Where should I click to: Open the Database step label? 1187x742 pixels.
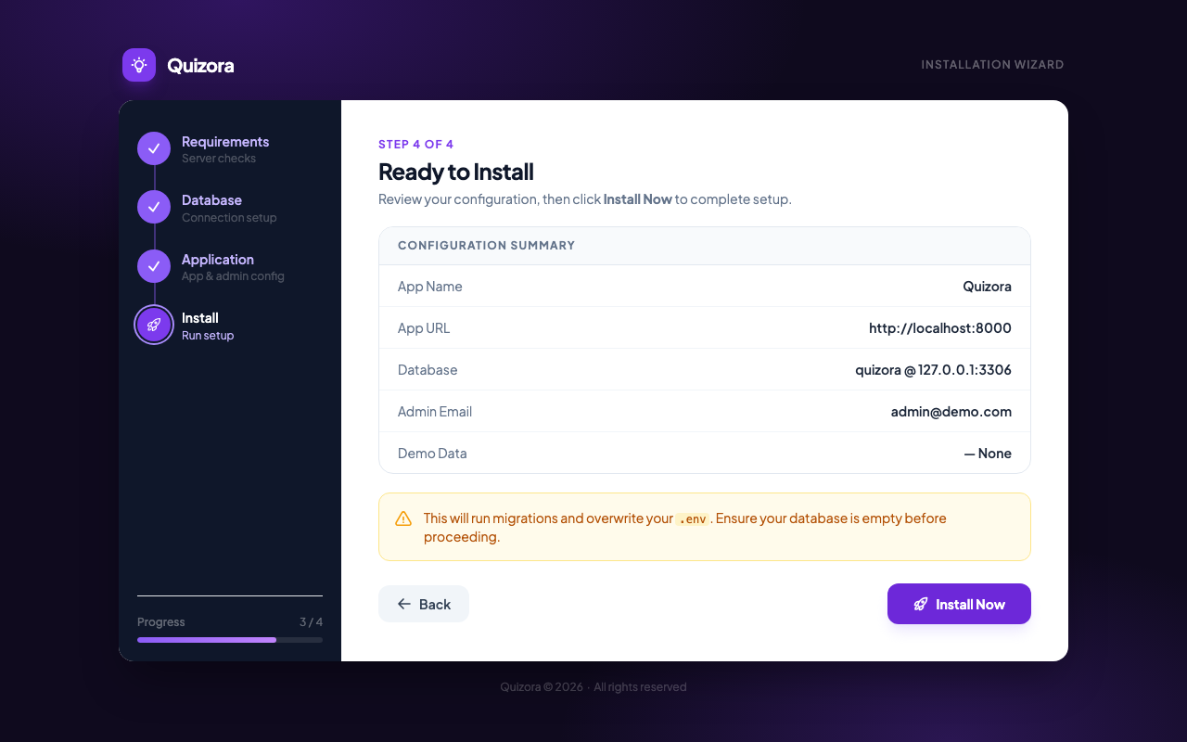pyautogui.click(x=211, y=200)
